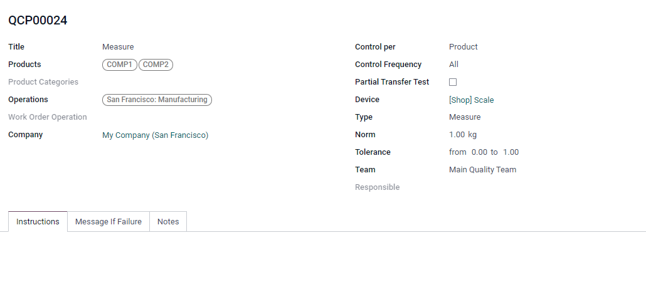Click the San Francisco: Manufacturing operation tag
This screenshot has width=646, height=282.
157,100
